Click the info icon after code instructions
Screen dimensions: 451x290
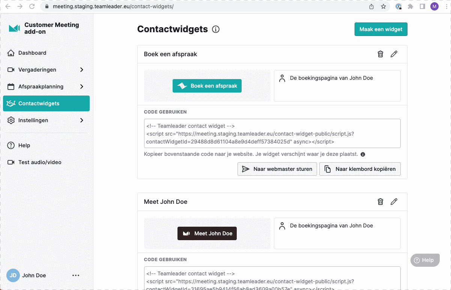pyautogui.click(x=363, y=154)
